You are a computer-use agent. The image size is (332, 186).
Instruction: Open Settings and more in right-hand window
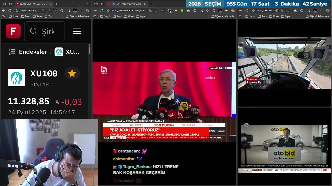tap(321, 11)
